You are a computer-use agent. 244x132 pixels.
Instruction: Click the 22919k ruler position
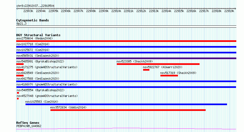[x=229, y=11]
